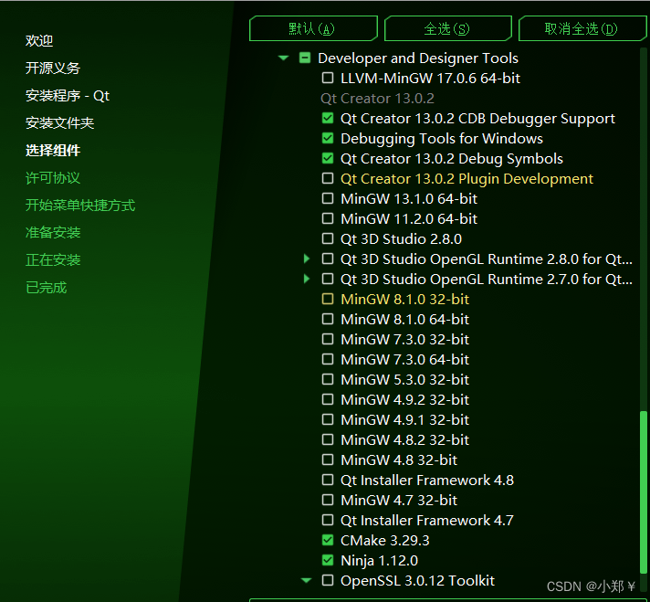Toggle the Developer and Designer Tools partial checkbox

[305, 58]
